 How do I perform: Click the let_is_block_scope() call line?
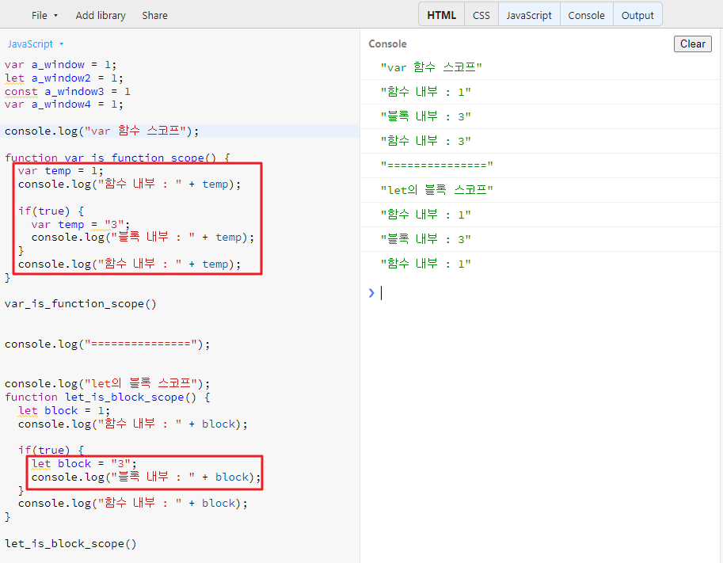(x=70, y=544)
